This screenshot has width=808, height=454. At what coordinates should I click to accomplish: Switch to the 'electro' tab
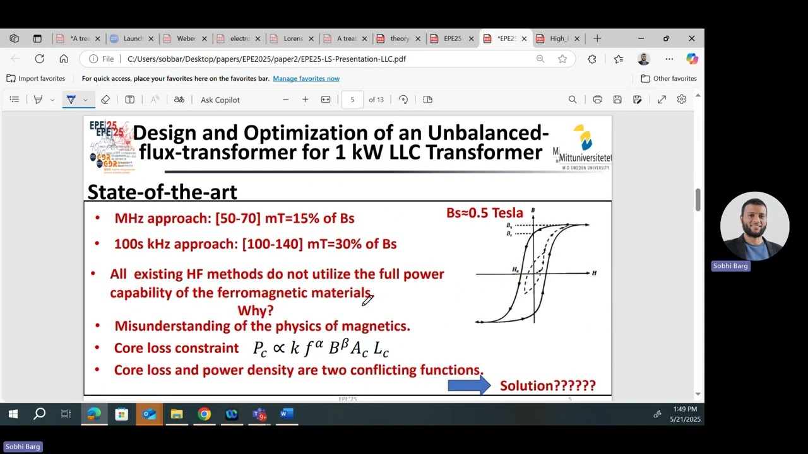click(x=239, y=38)
